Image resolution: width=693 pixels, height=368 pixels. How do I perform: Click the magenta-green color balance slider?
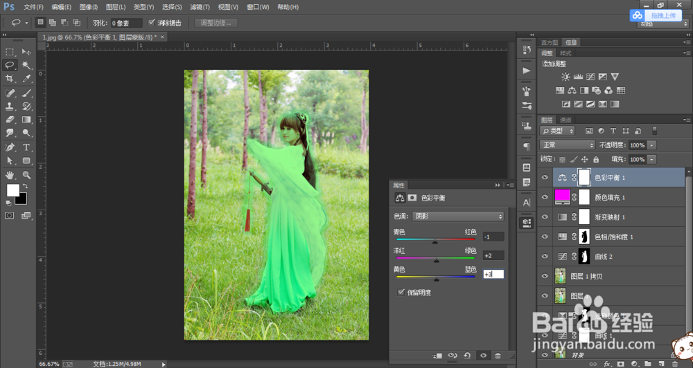point(435,259)
